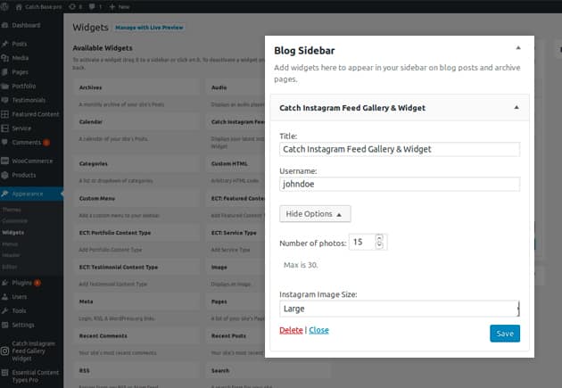
Task: Click the Plugins update count badge
Action: pos(37,283)
